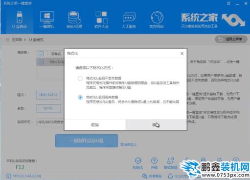Open the hamburger menu in title bar

[x=228, y=3]
